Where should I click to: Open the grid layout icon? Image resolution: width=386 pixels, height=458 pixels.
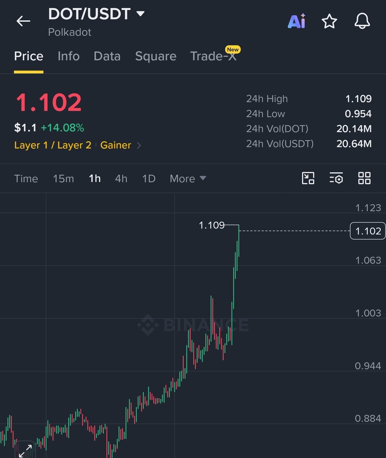point(364,178)
